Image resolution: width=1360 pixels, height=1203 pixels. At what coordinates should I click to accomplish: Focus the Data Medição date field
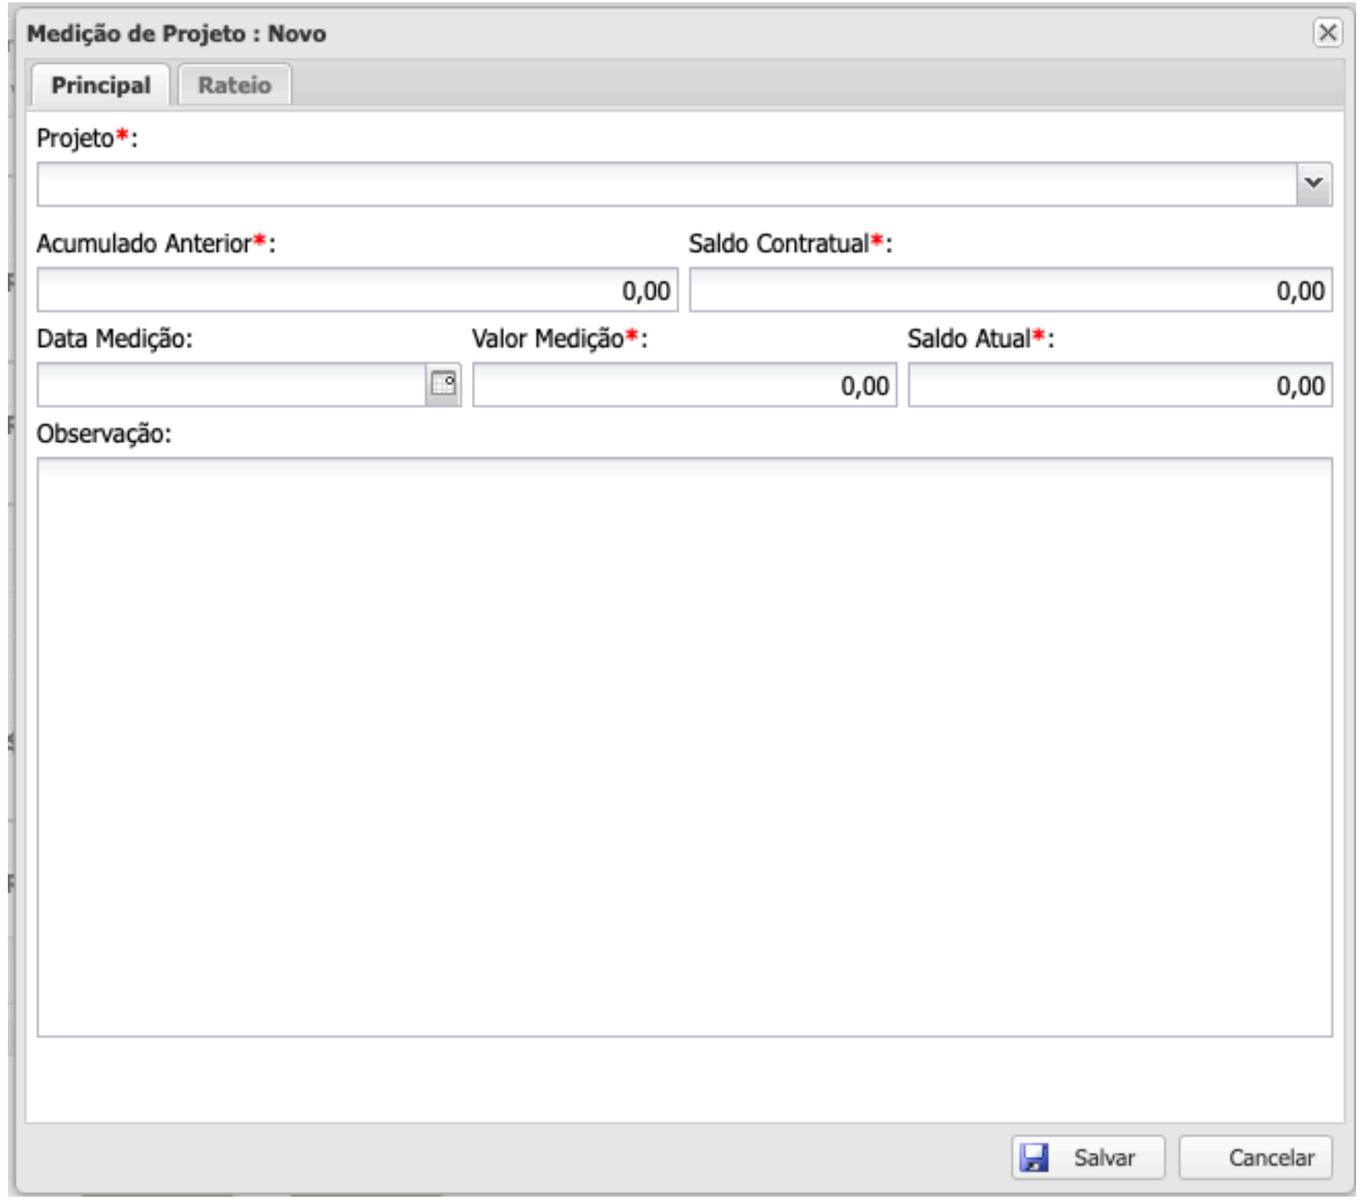pyautogui.click(x=231, y=384)
